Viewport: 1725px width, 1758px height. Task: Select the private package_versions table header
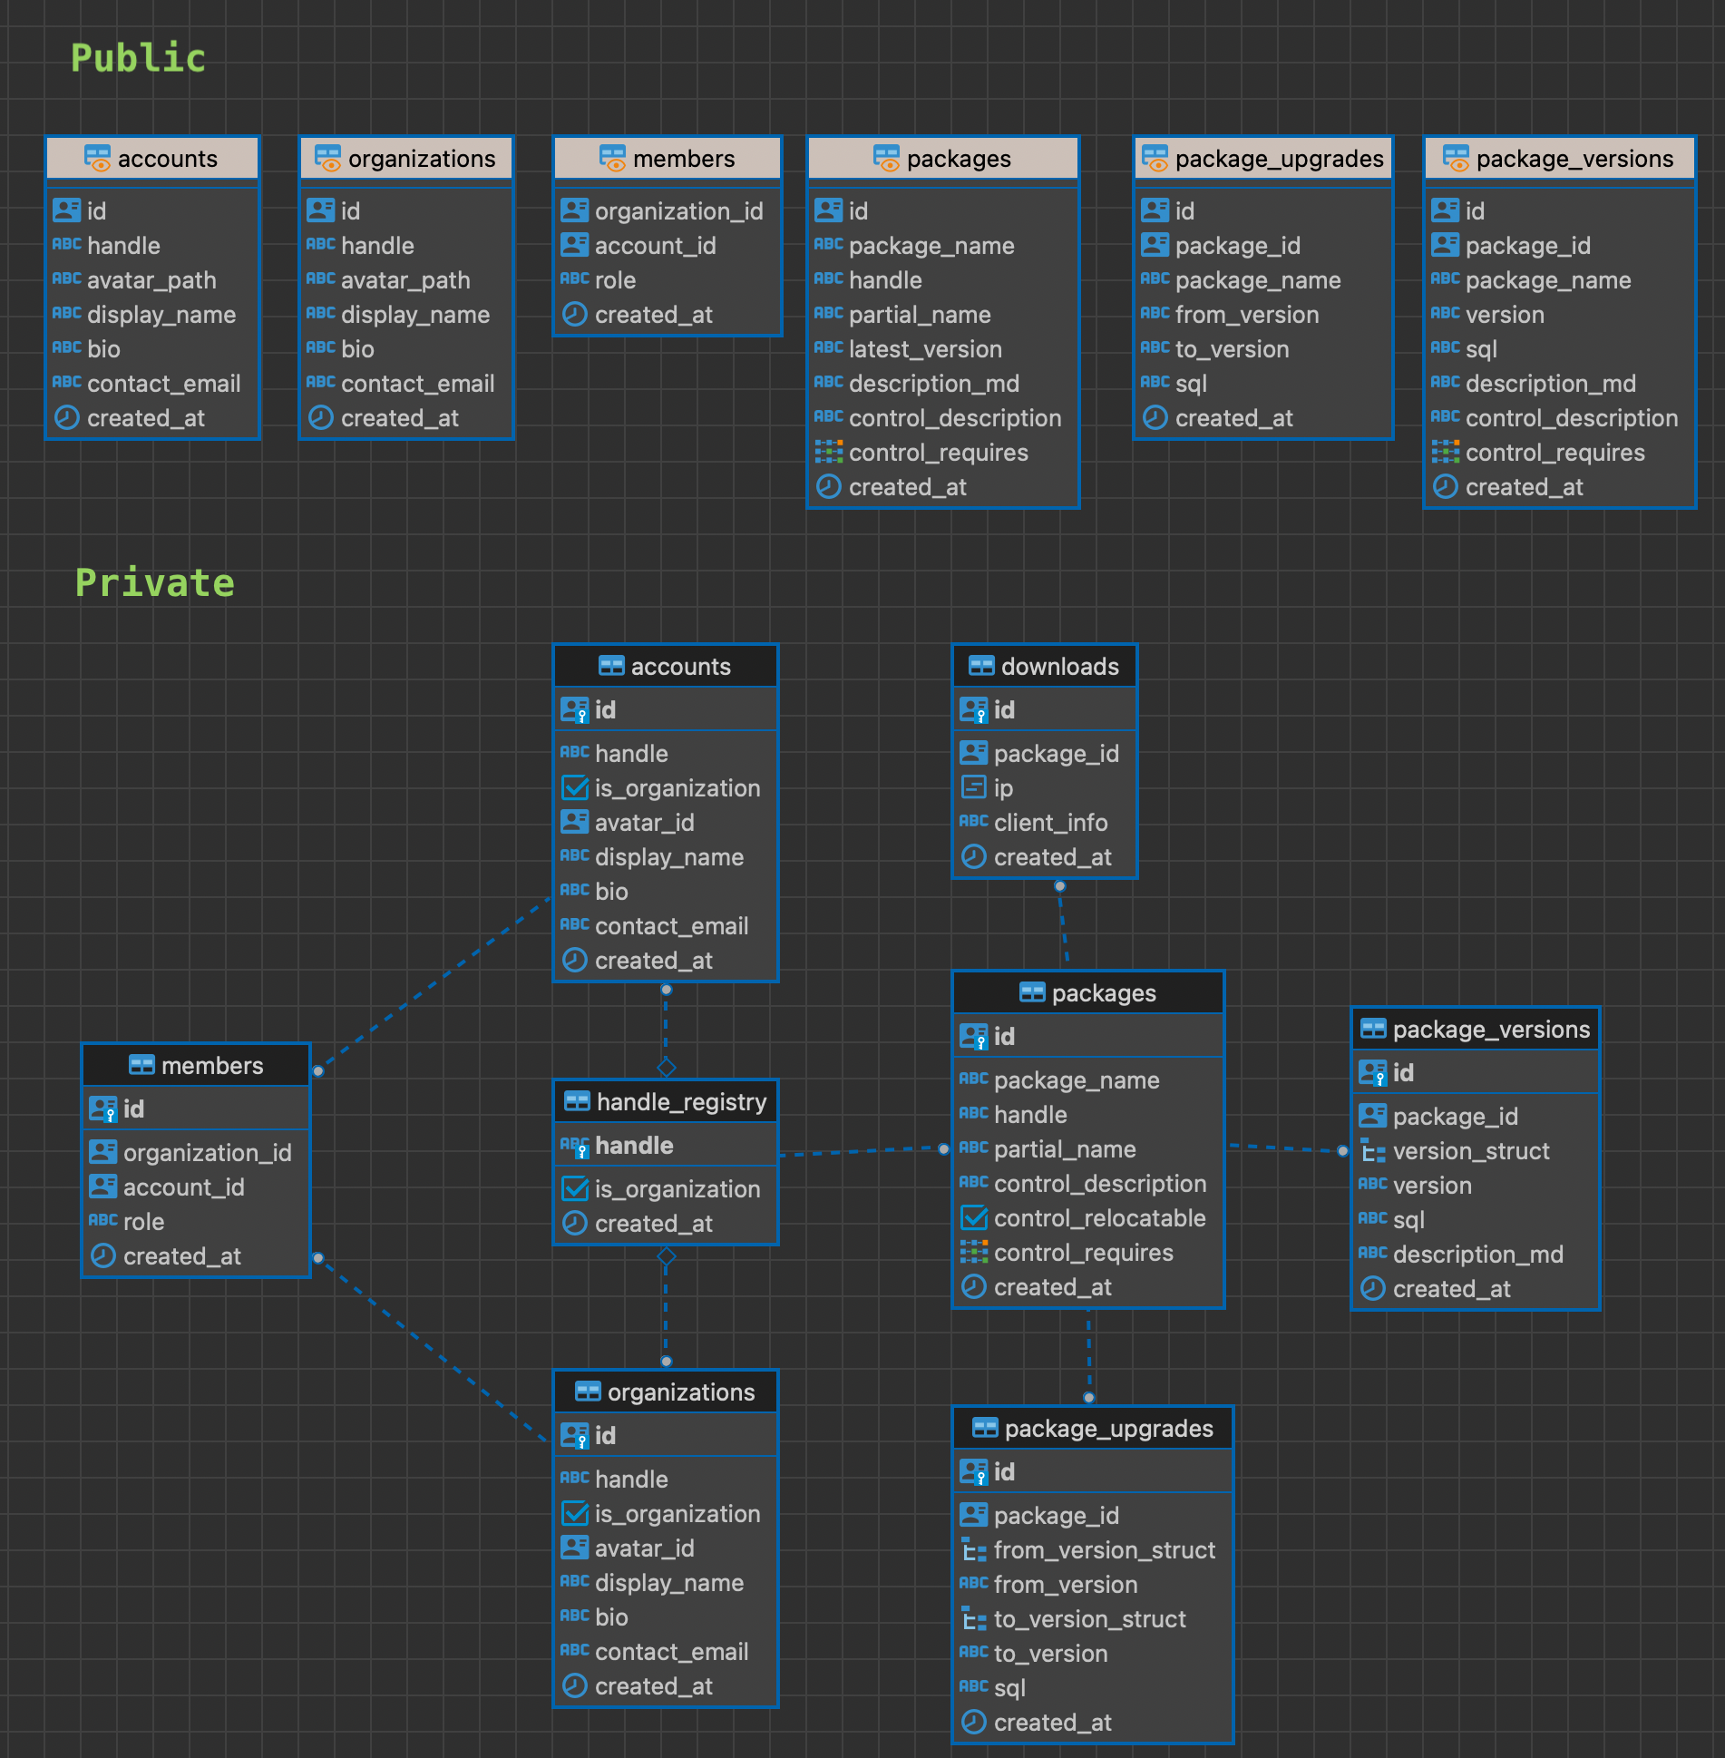click(x=1475, y=1029)
